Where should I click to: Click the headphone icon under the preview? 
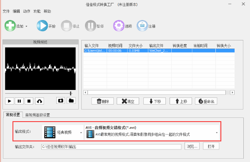(x=40, y=101)
